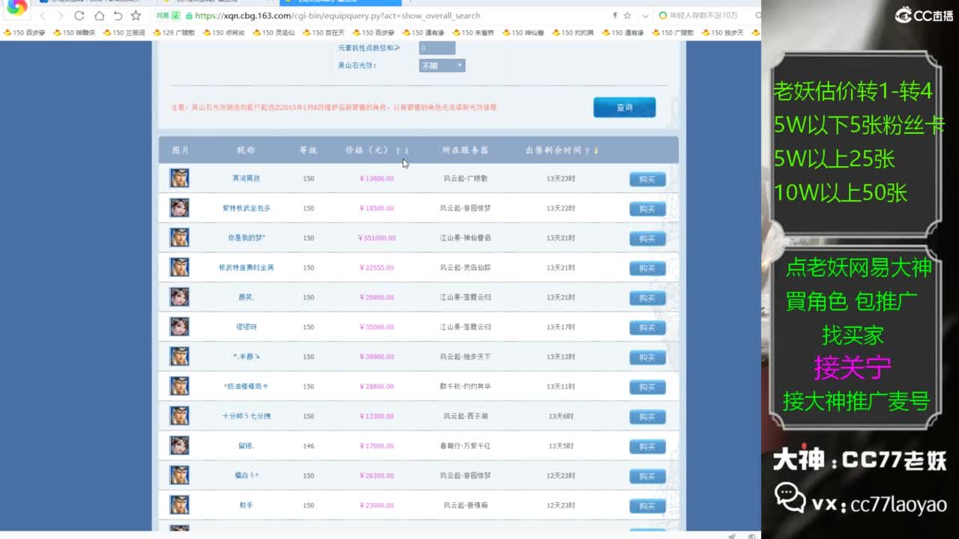This screenshot has width=959, height=539.
Task: Click the browser reload button
Action: pyautogui.click(x=79, y=16)
